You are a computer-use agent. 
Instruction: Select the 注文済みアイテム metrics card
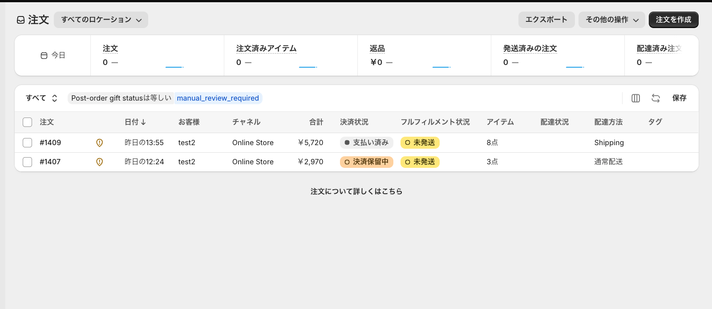[291, 56]
